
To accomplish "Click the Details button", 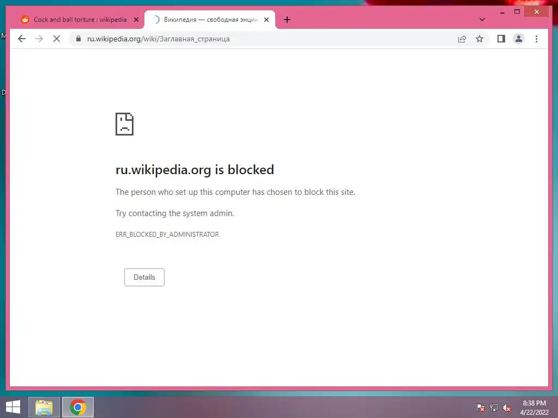I will click(144, 277).
